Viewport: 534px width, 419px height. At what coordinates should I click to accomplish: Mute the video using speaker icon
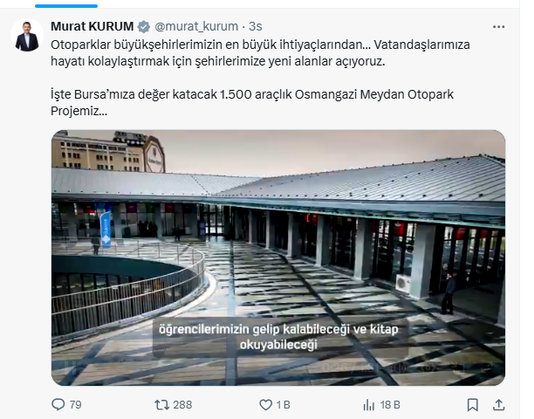click(402, 367)
